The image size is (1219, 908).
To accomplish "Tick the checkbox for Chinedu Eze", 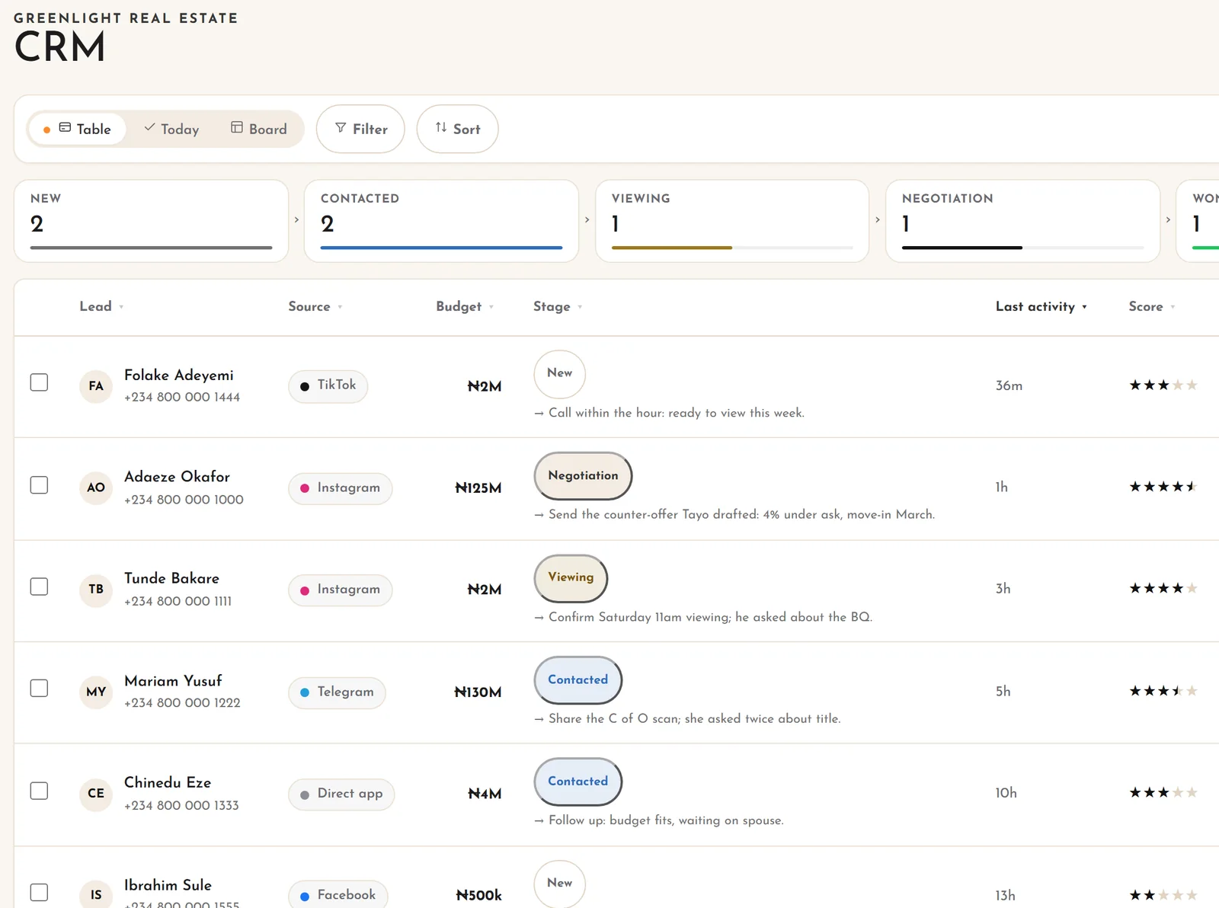I will 39,791.
